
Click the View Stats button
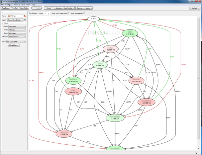click(15, 8)
